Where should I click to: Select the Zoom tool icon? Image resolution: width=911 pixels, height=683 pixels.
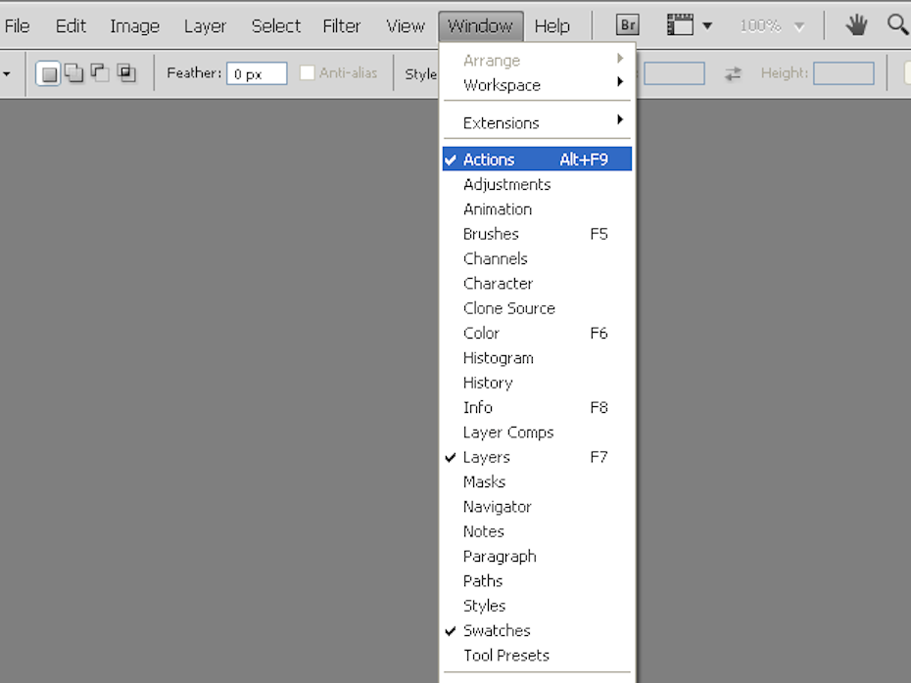[897, 24]
